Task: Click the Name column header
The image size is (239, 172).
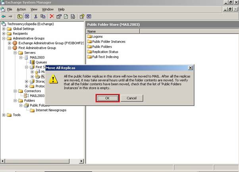Action: (113, 31)
